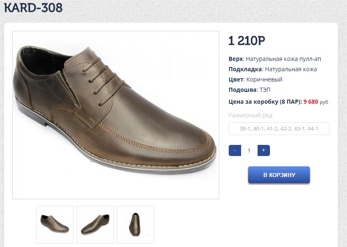347x247 pixels.
Task: Click the 1 210Р price
Action: tap(246, 41)
